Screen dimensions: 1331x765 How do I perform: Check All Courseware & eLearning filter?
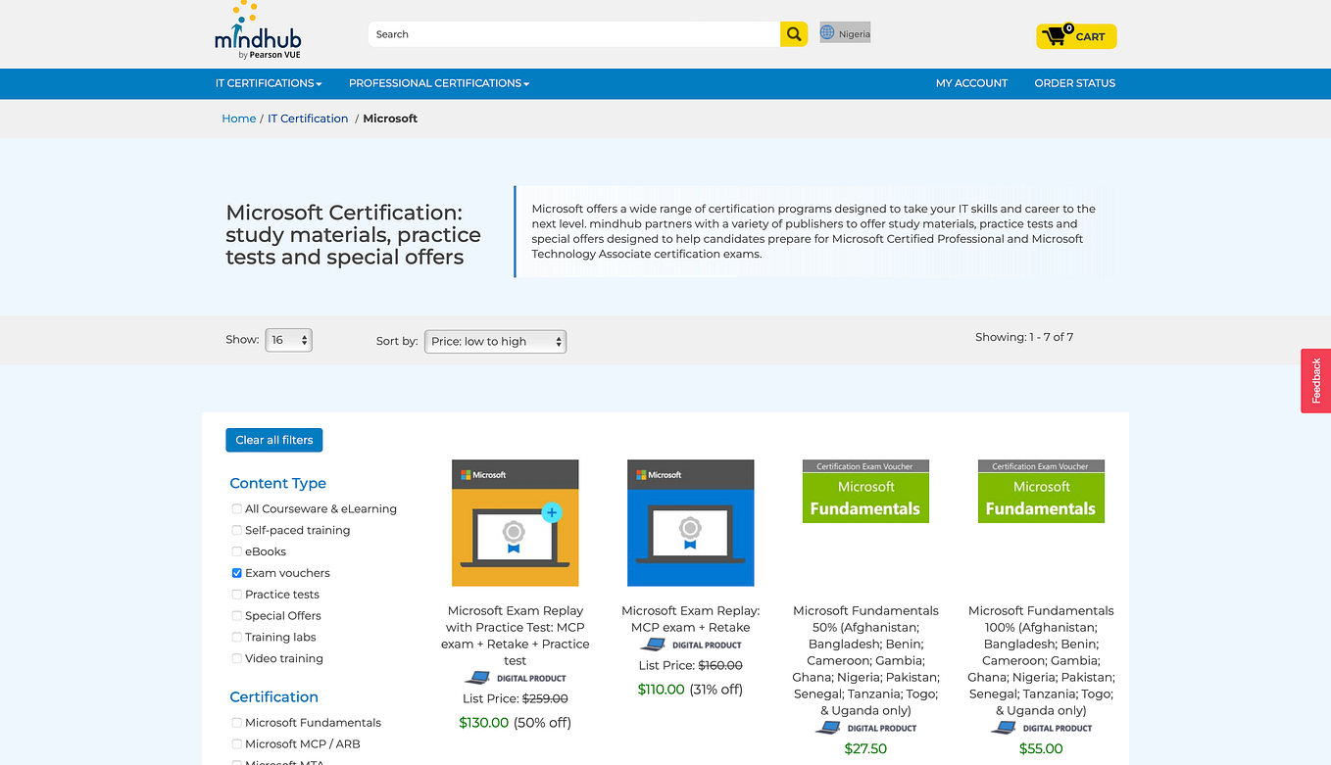click(x=236, y=509)
